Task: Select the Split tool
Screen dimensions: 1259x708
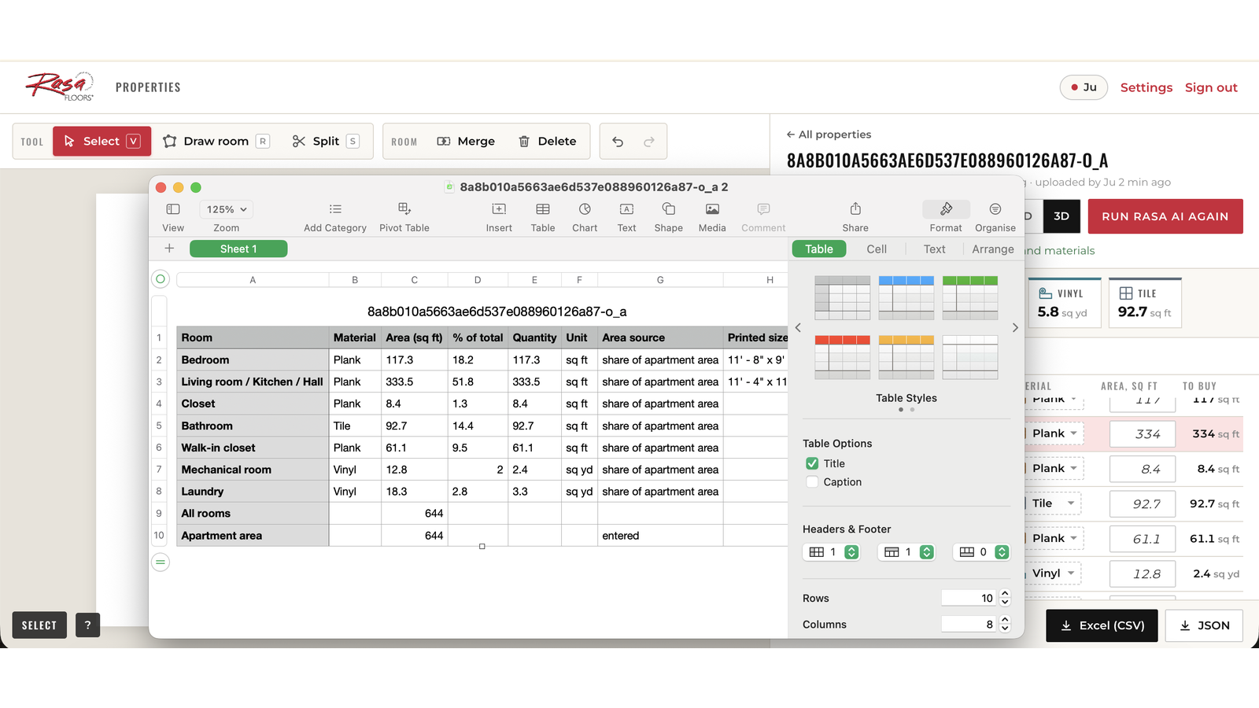Action: click(x=326, y=142)
